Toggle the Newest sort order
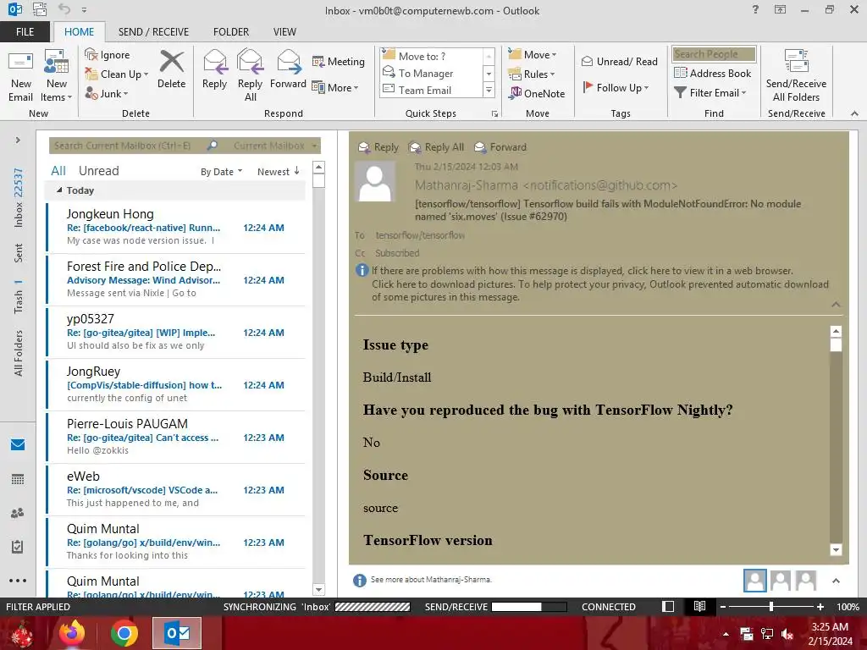The width and height of the screenshot is (867, 650). click(278, 172)
